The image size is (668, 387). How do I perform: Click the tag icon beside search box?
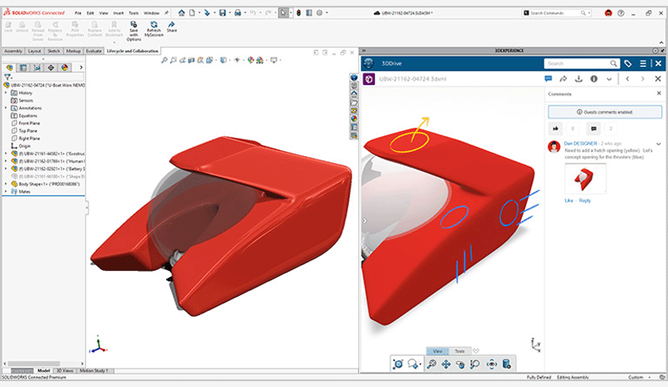point(627,63)
